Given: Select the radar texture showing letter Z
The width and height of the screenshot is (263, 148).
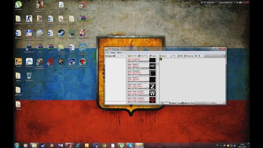Looking at the screenshot, I should point(141,86).
